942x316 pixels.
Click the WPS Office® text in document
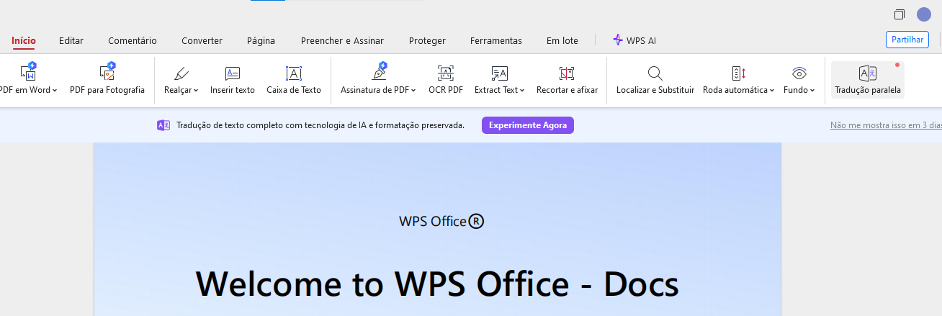pyautogui.click(x=441, y=221)
